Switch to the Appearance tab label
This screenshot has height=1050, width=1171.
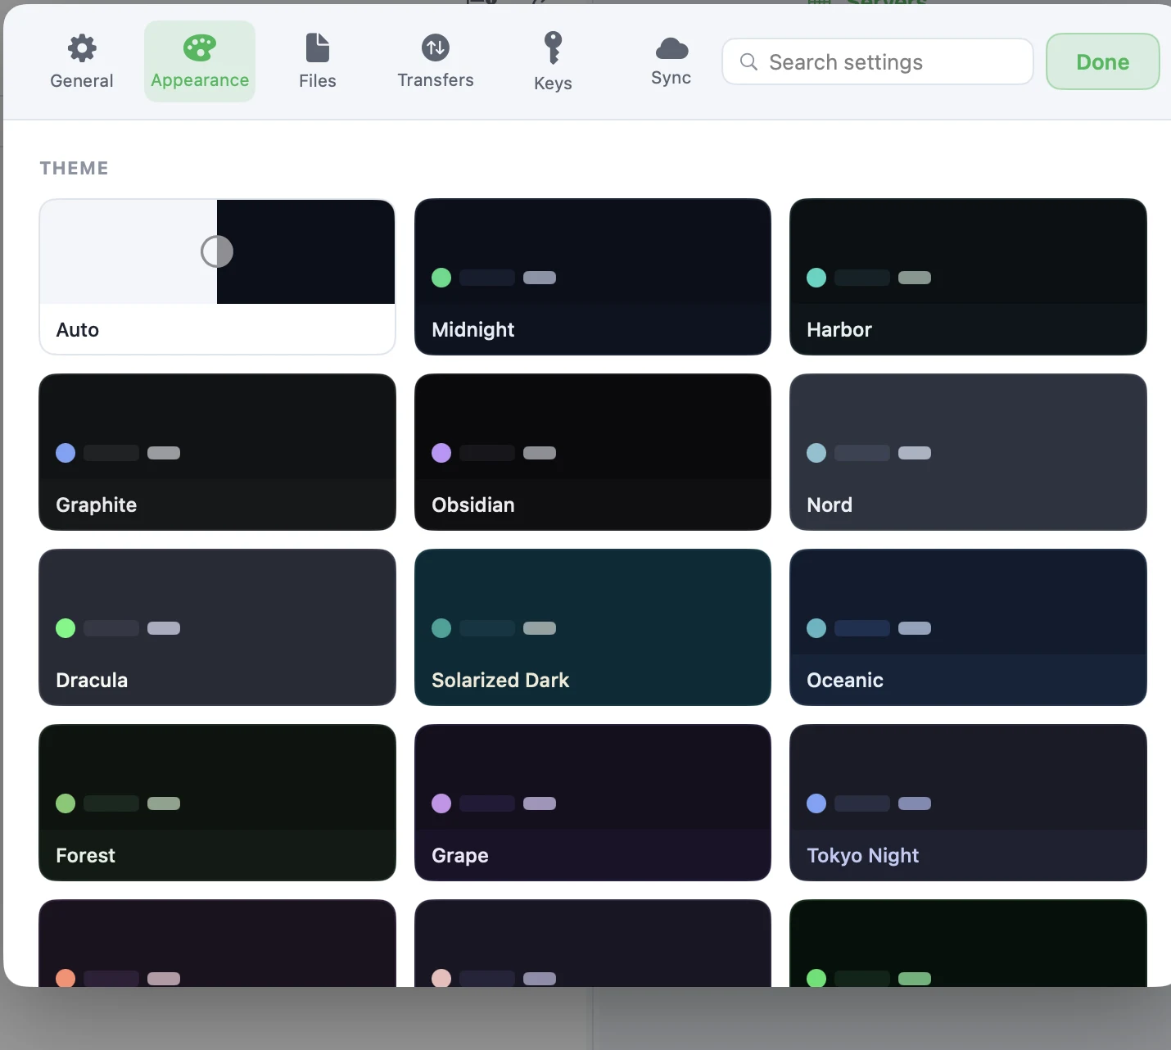200,80
